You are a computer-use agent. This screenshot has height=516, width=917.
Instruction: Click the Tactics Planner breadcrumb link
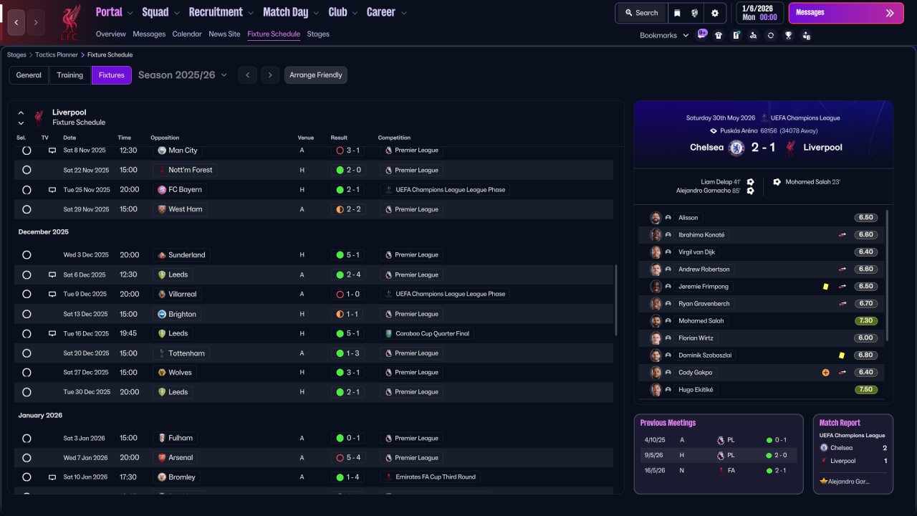[x=57, y=54]
